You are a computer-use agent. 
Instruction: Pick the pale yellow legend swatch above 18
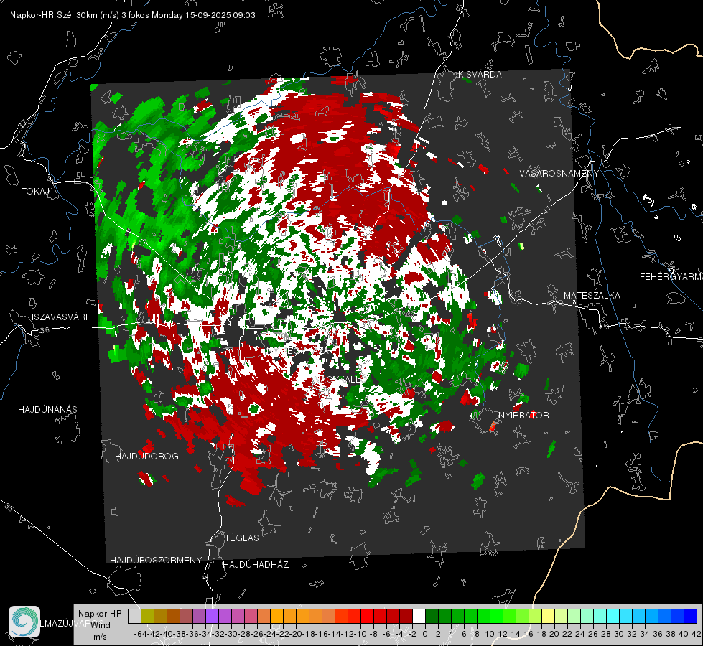click(x=549, y=616)
